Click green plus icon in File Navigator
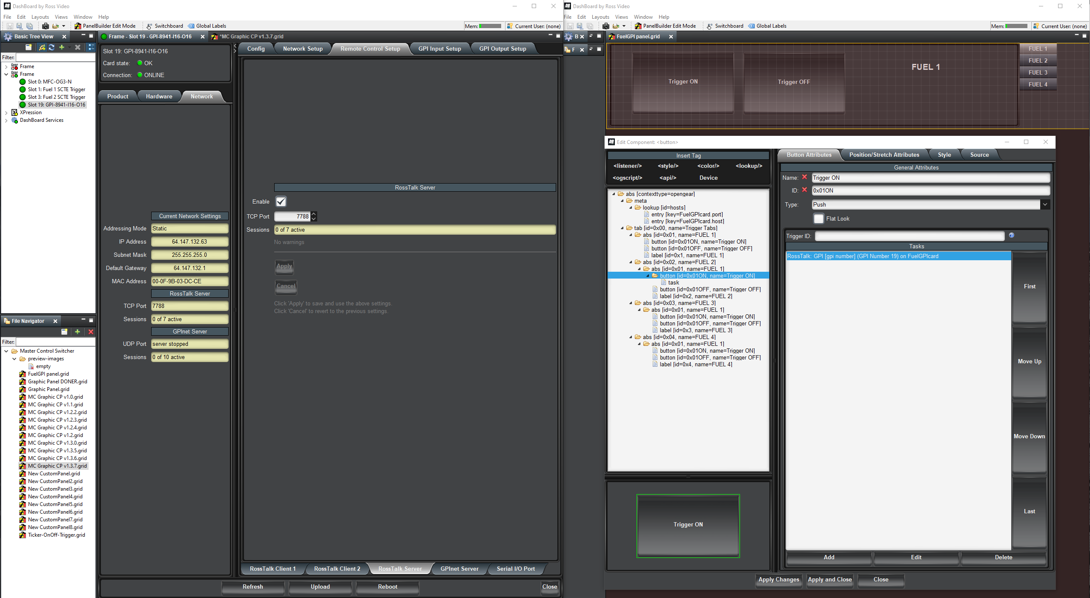Viewport: 1090px width, 598px height. coord(77,332)
